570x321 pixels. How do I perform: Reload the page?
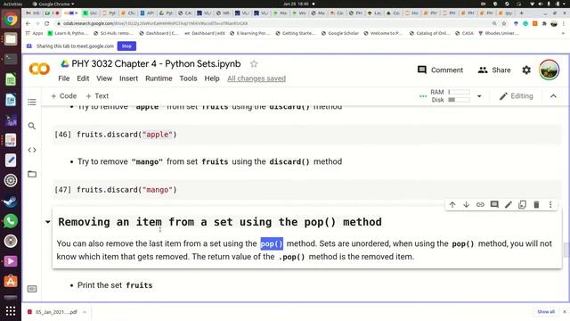point(47,23)
